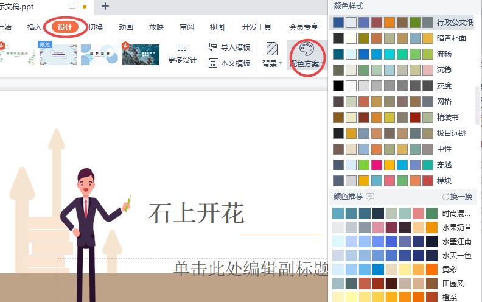This screenshot has height=302, width=482.
Task: Click the 本文模板 template icon
Action: (214, 63)
